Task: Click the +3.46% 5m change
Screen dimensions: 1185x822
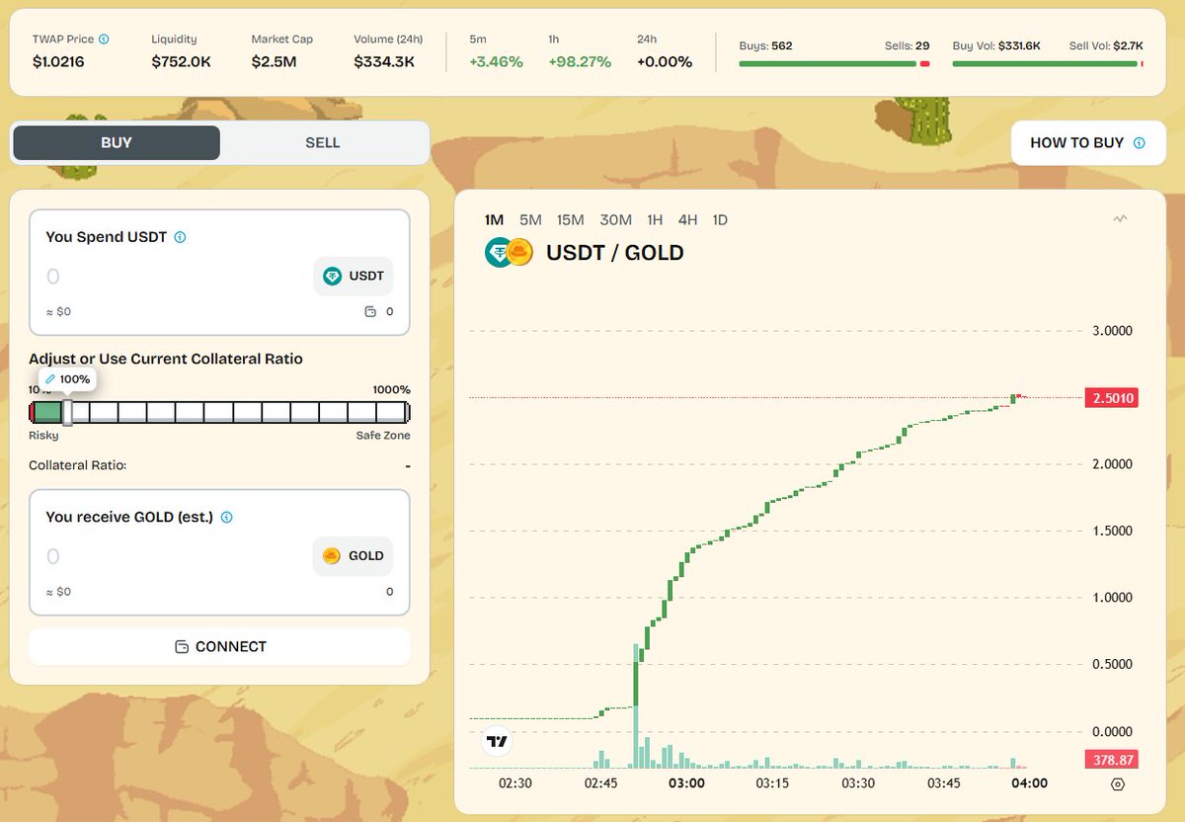Action: click(x=496, y=62)
